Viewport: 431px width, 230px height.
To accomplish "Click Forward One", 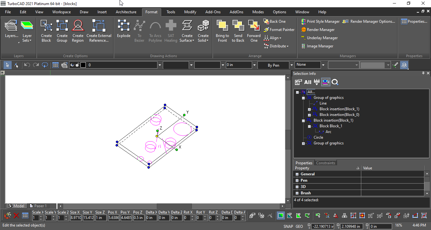I will pos(254,31).
